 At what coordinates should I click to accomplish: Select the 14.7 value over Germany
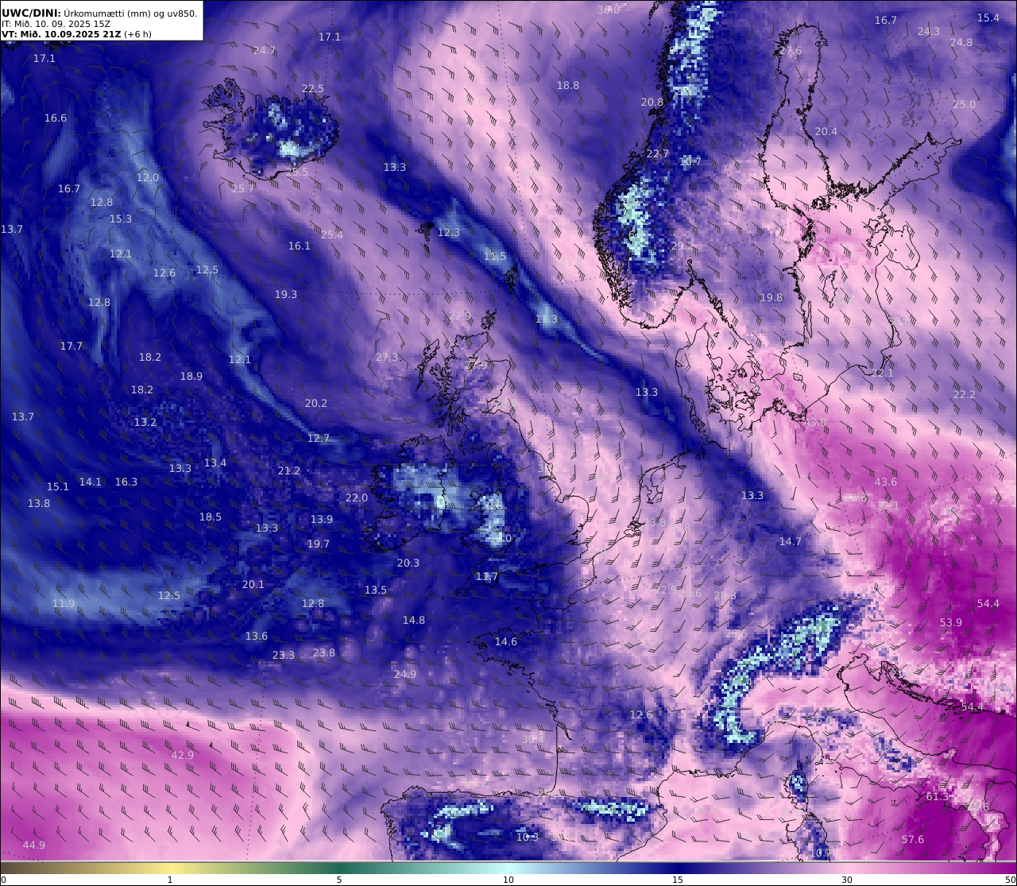coord(791,541)
